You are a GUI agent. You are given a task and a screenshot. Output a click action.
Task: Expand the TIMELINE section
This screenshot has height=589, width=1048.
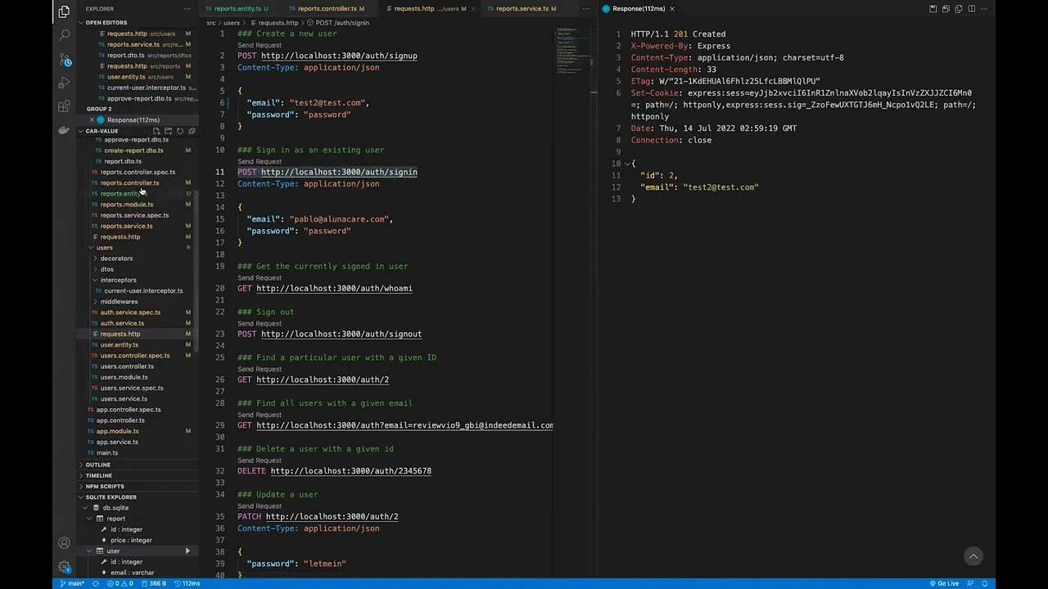tap(98, 475)
